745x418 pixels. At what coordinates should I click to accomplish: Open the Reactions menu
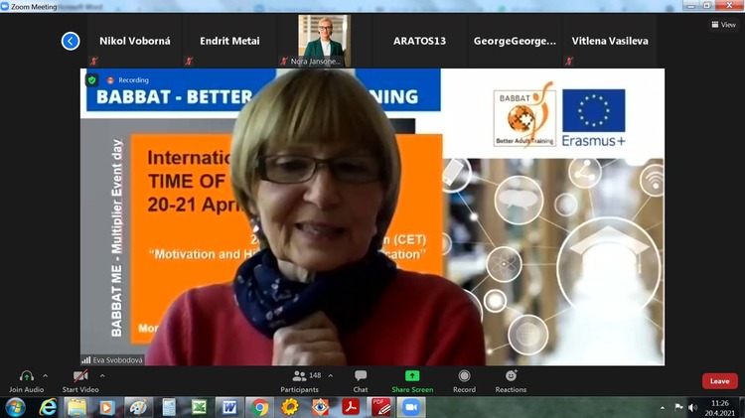(x=511, y=381)
